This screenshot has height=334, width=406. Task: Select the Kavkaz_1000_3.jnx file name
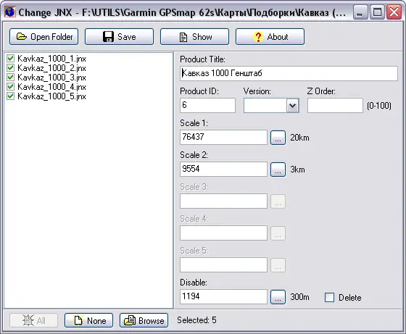tap(51, 78)
